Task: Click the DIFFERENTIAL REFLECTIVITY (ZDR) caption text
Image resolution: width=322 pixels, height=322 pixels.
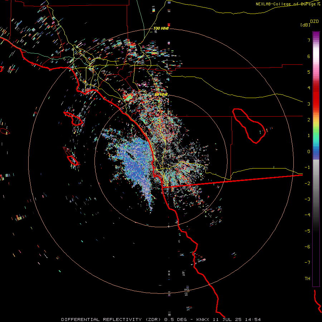Action: (x=112, y=319)
